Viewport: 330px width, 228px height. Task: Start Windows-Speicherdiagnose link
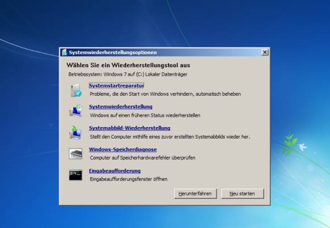coord(123,149)
